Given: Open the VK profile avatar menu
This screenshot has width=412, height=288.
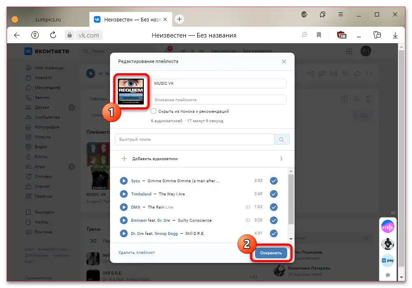Looking at the screenshot, I should [365, 51].
